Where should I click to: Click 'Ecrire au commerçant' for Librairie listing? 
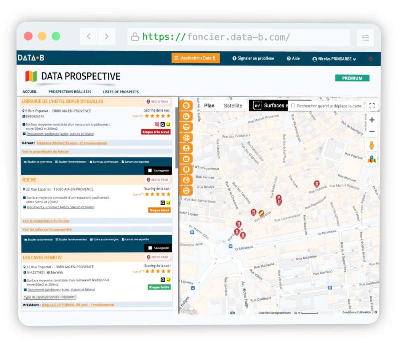(104, 162)
